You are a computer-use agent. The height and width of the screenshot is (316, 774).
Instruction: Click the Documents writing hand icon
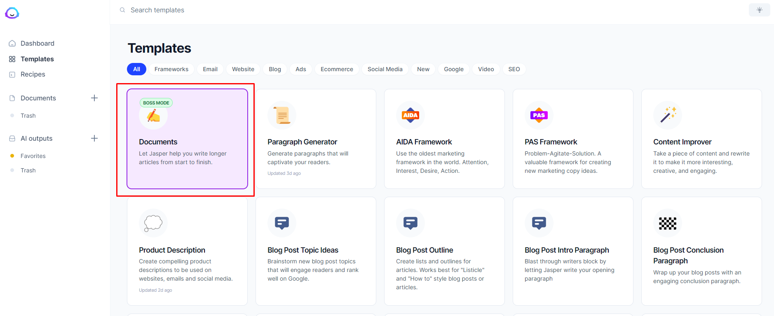(153, 116)
